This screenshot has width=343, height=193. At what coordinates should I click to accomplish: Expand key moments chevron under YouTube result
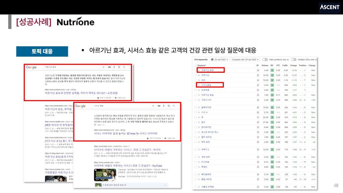tap(165, 185)
